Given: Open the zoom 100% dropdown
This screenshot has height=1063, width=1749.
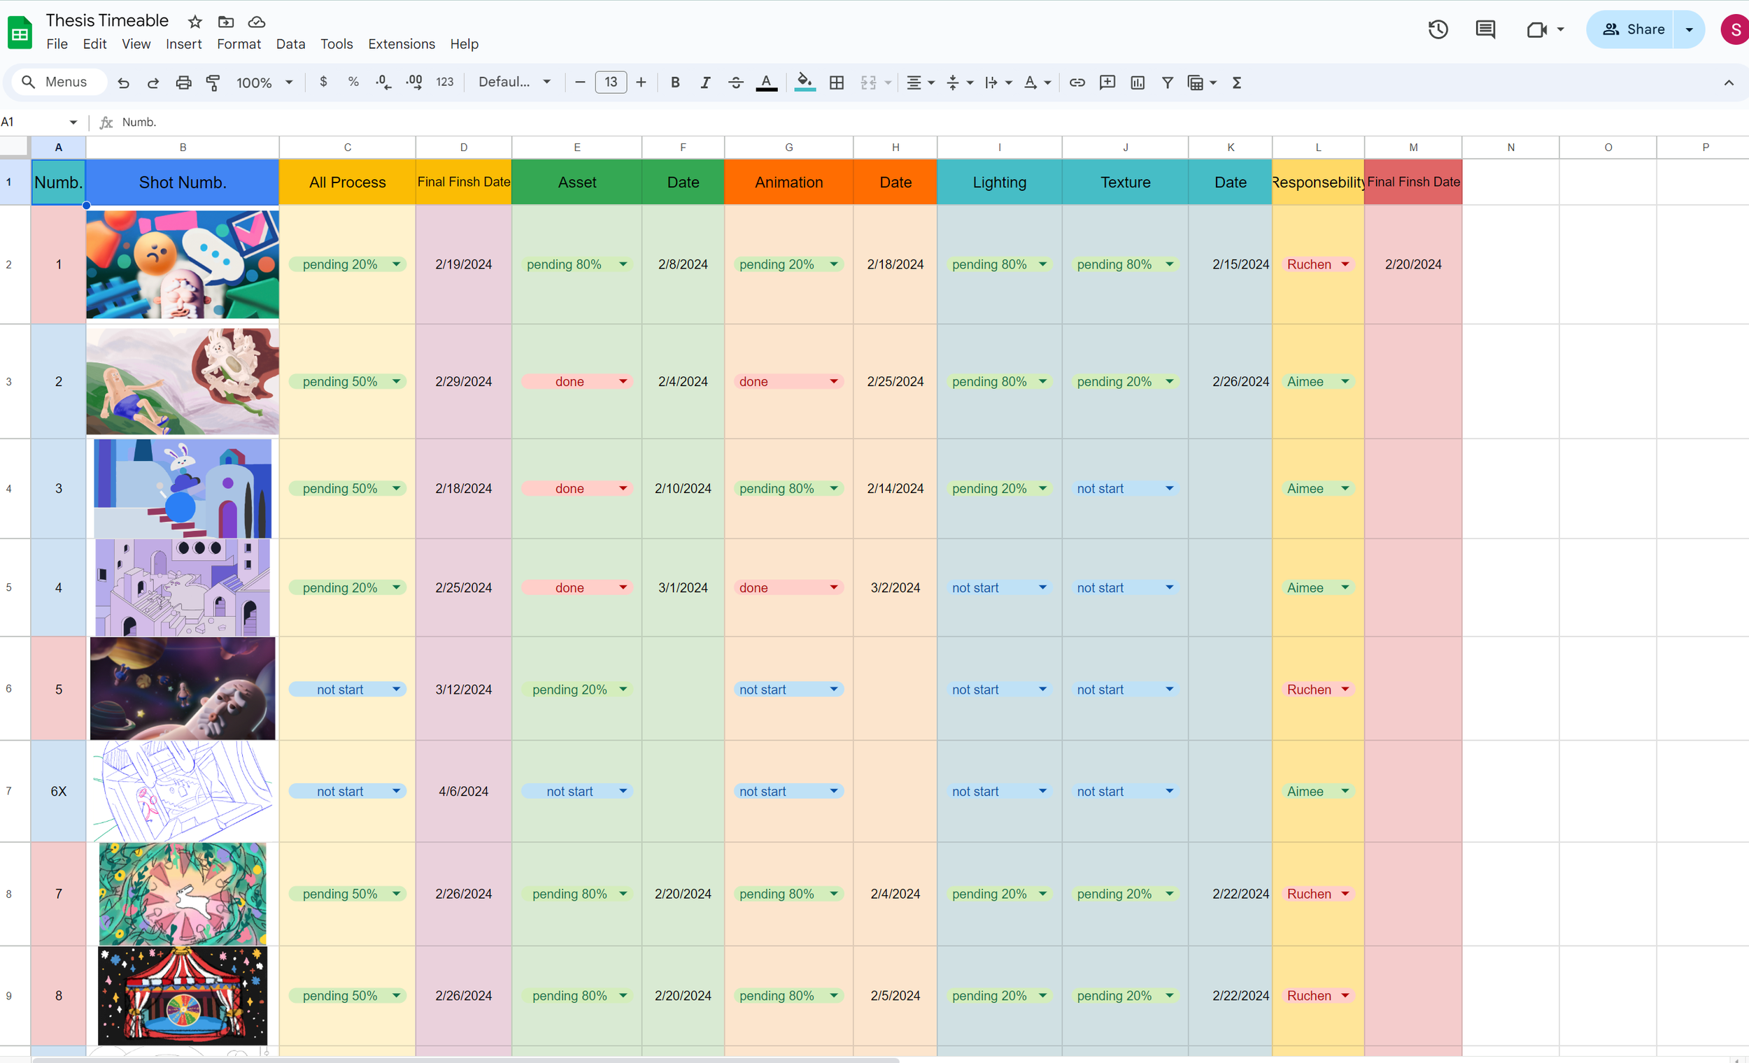Looking at the screenshot, I should pyautogui.click(x=264, y=83).
